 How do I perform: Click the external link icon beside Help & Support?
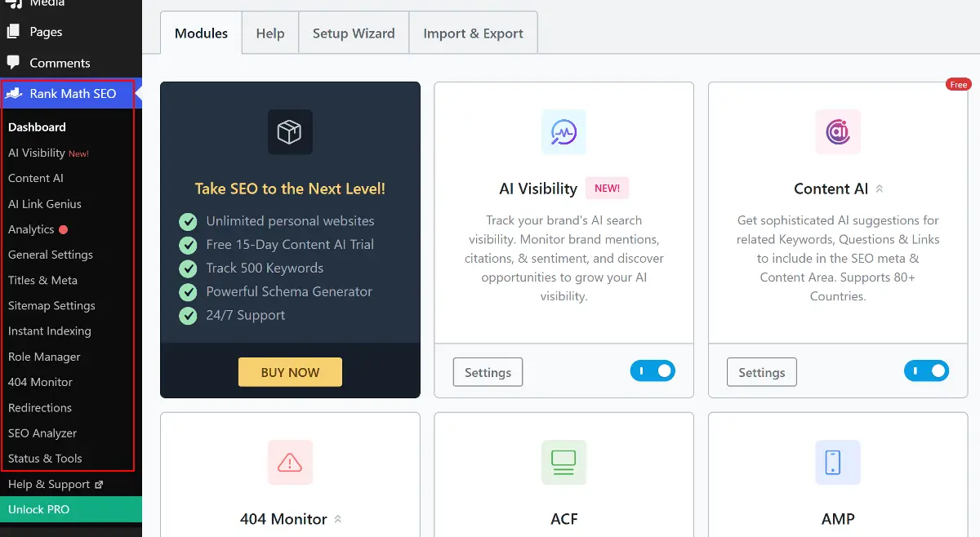[x=99, y=485]
